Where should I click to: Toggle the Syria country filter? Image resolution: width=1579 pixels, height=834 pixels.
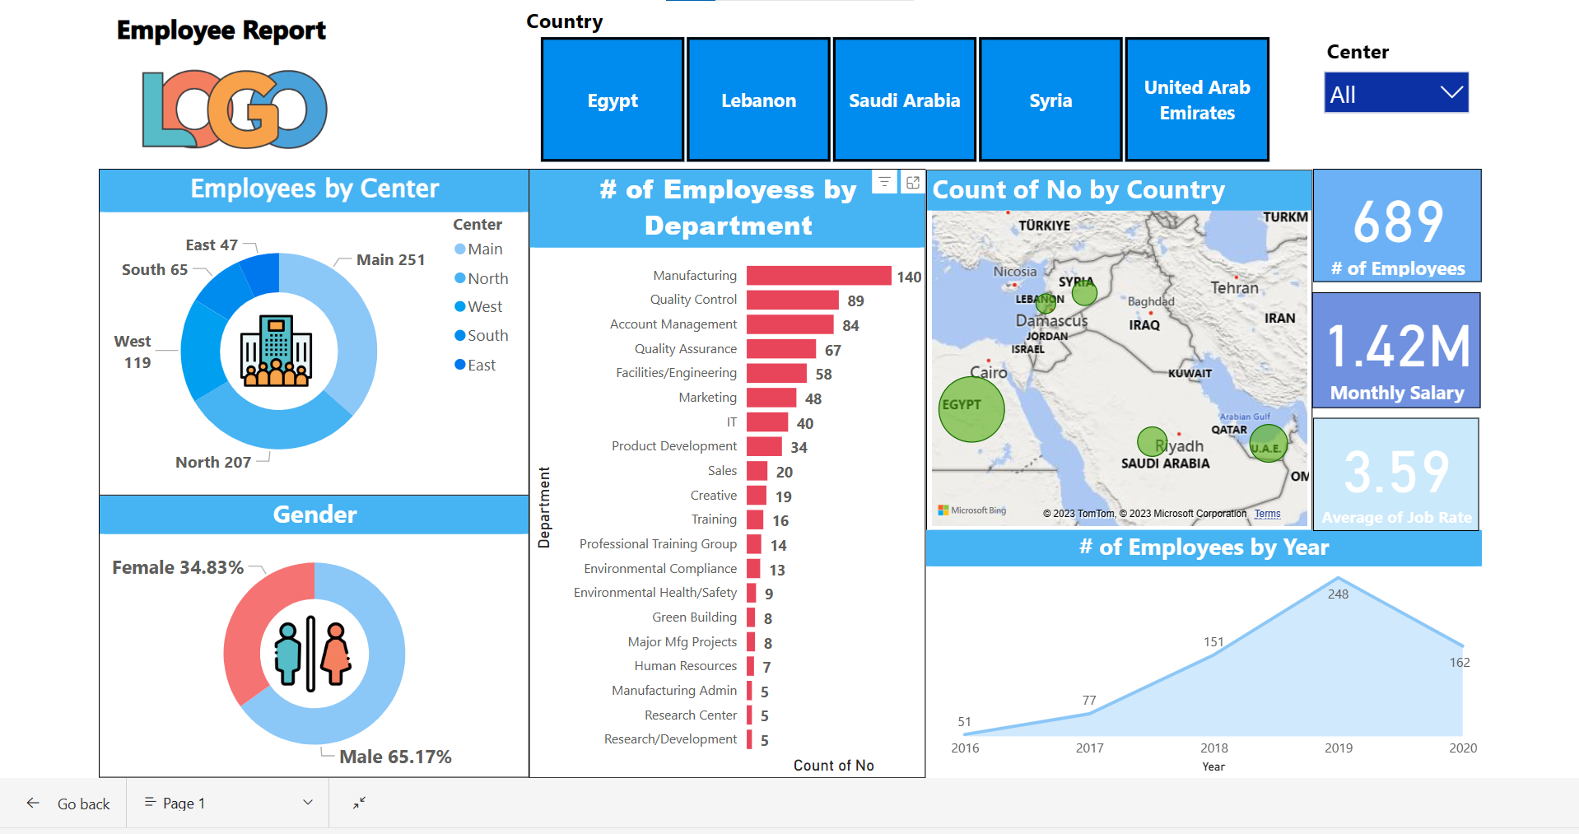pos(1050,99)
